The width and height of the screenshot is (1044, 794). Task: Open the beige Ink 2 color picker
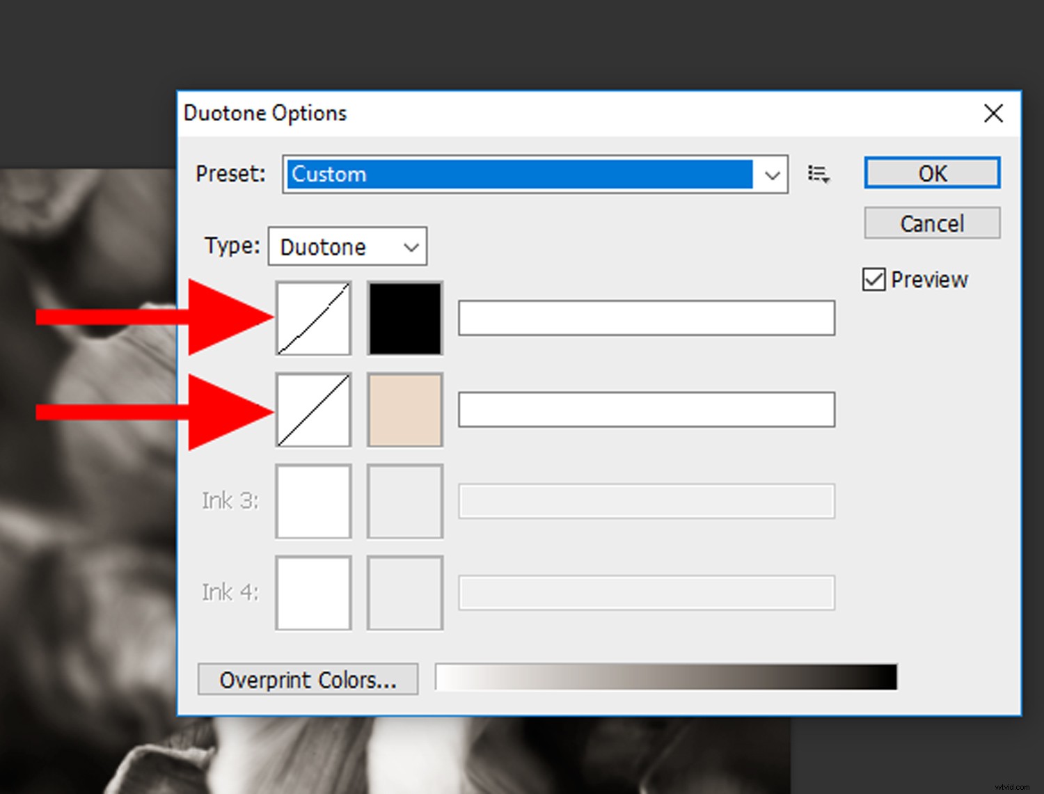click(404, 410)
